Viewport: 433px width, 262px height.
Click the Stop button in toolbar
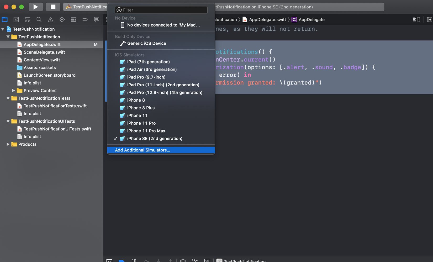click(53, 7)
